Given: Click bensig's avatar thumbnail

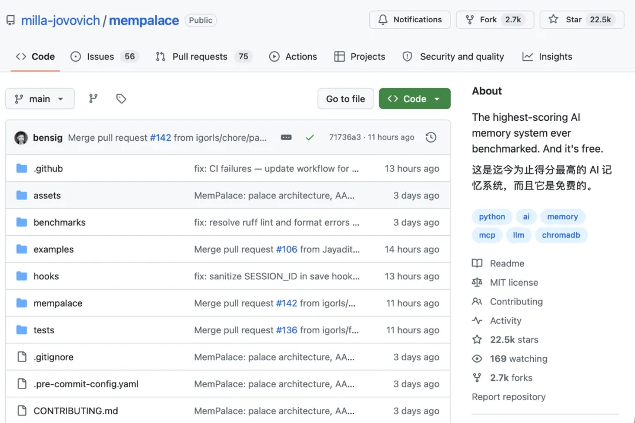Looking at the screenshot, I should click(21, 138).
